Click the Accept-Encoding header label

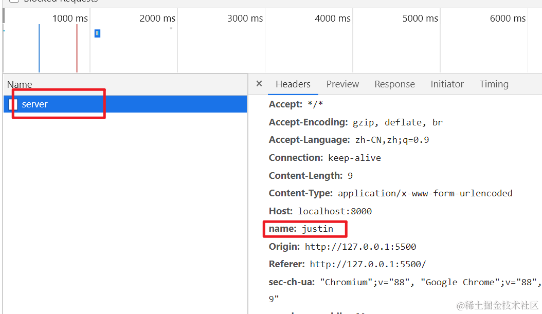[309, 122]
